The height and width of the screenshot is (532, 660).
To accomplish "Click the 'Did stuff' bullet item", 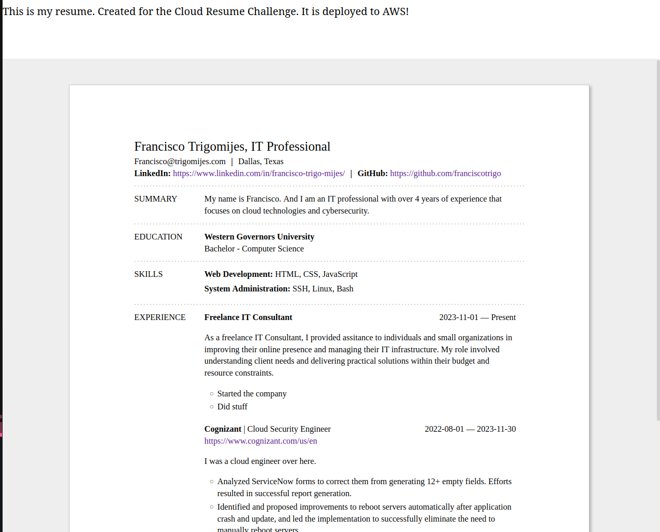I will click(x=232, y=407).
